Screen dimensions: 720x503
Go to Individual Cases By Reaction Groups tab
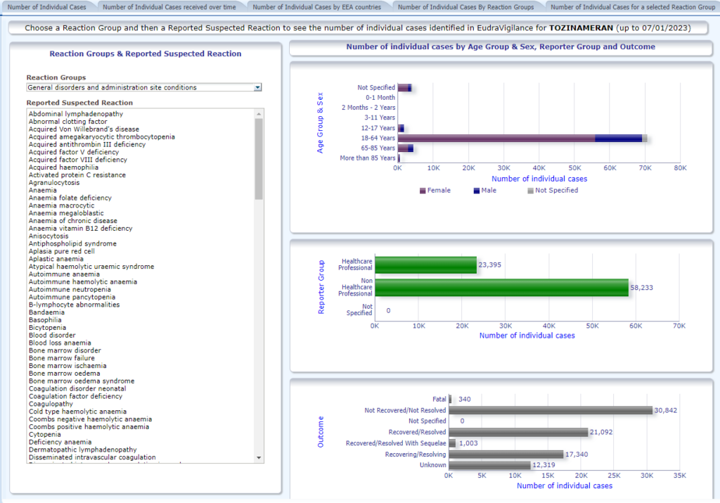click(x=465, y=7)
